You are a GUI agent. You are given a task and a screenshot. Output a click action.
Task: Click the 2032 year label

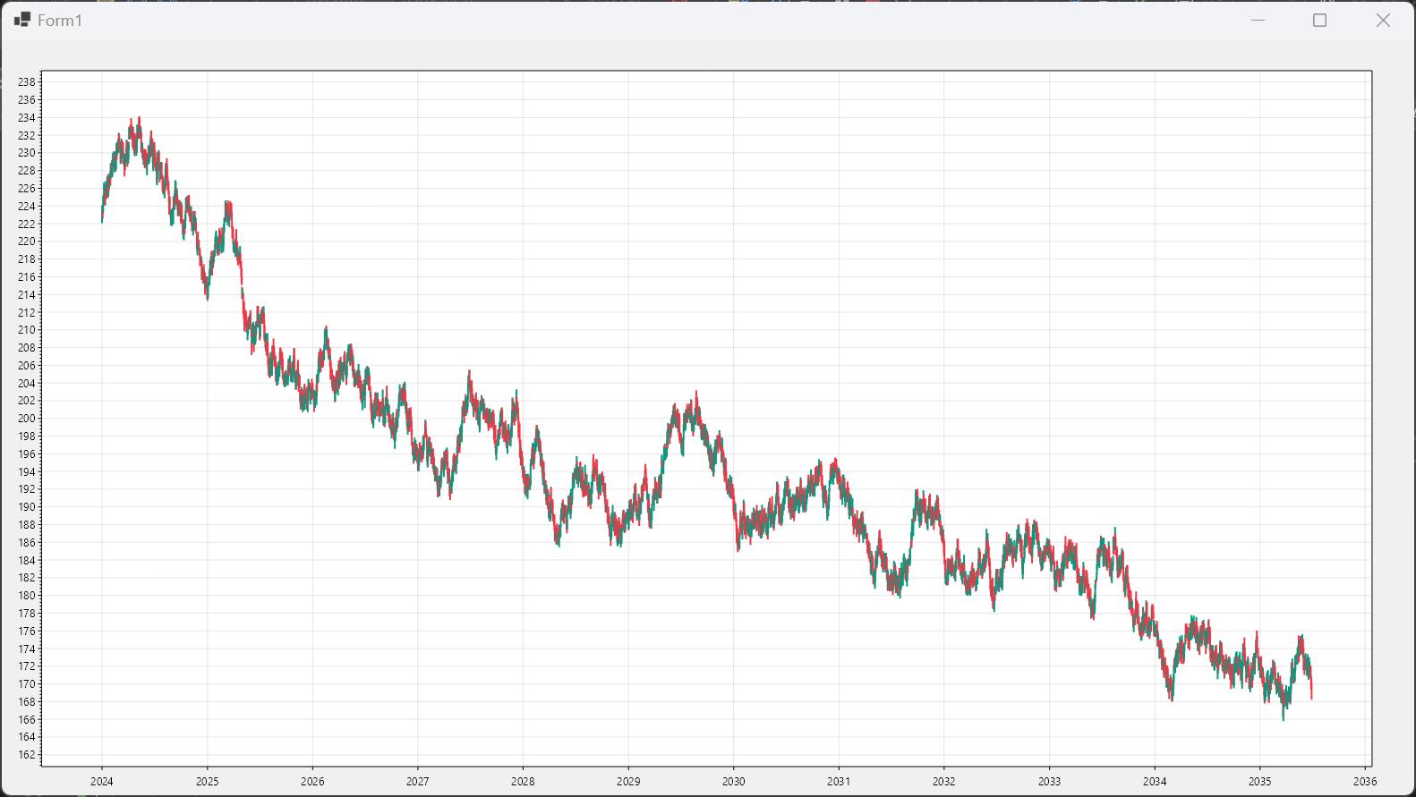point(943,781)
